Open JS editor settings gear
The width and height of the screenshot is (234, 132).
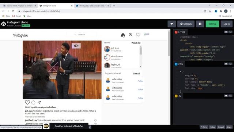[x=226, y=96]
